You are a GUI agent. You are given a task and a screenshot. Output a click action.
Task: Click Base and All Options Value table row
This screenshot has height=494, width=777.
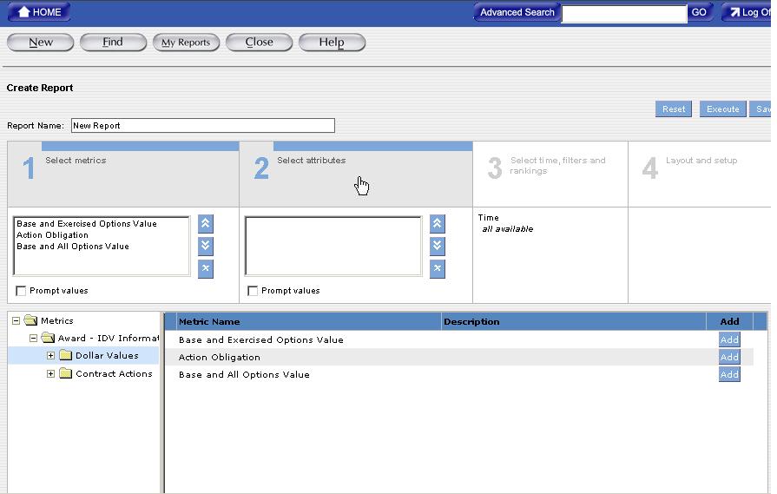click(x=458, y=374)
